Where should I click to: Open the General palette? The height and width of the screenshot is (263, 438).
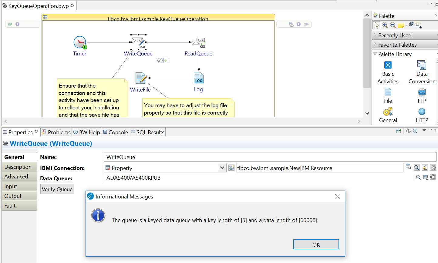(x=388, y=115)
